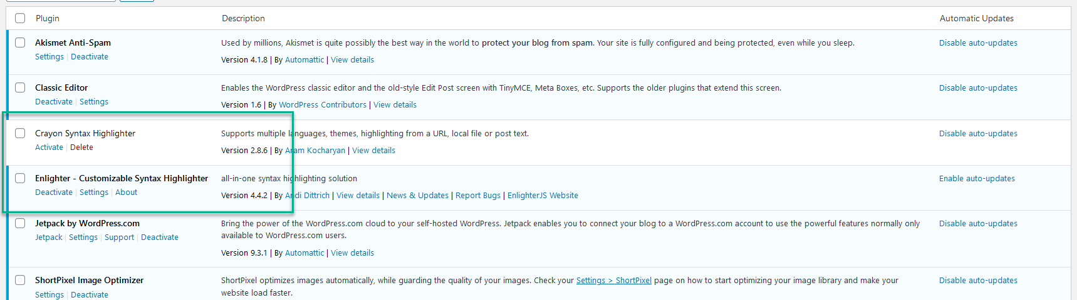The width and height of the screenshot is (1077, 300).
Task: Select the Enlighter plugin checkbox
Action: (x=20, y=178)
